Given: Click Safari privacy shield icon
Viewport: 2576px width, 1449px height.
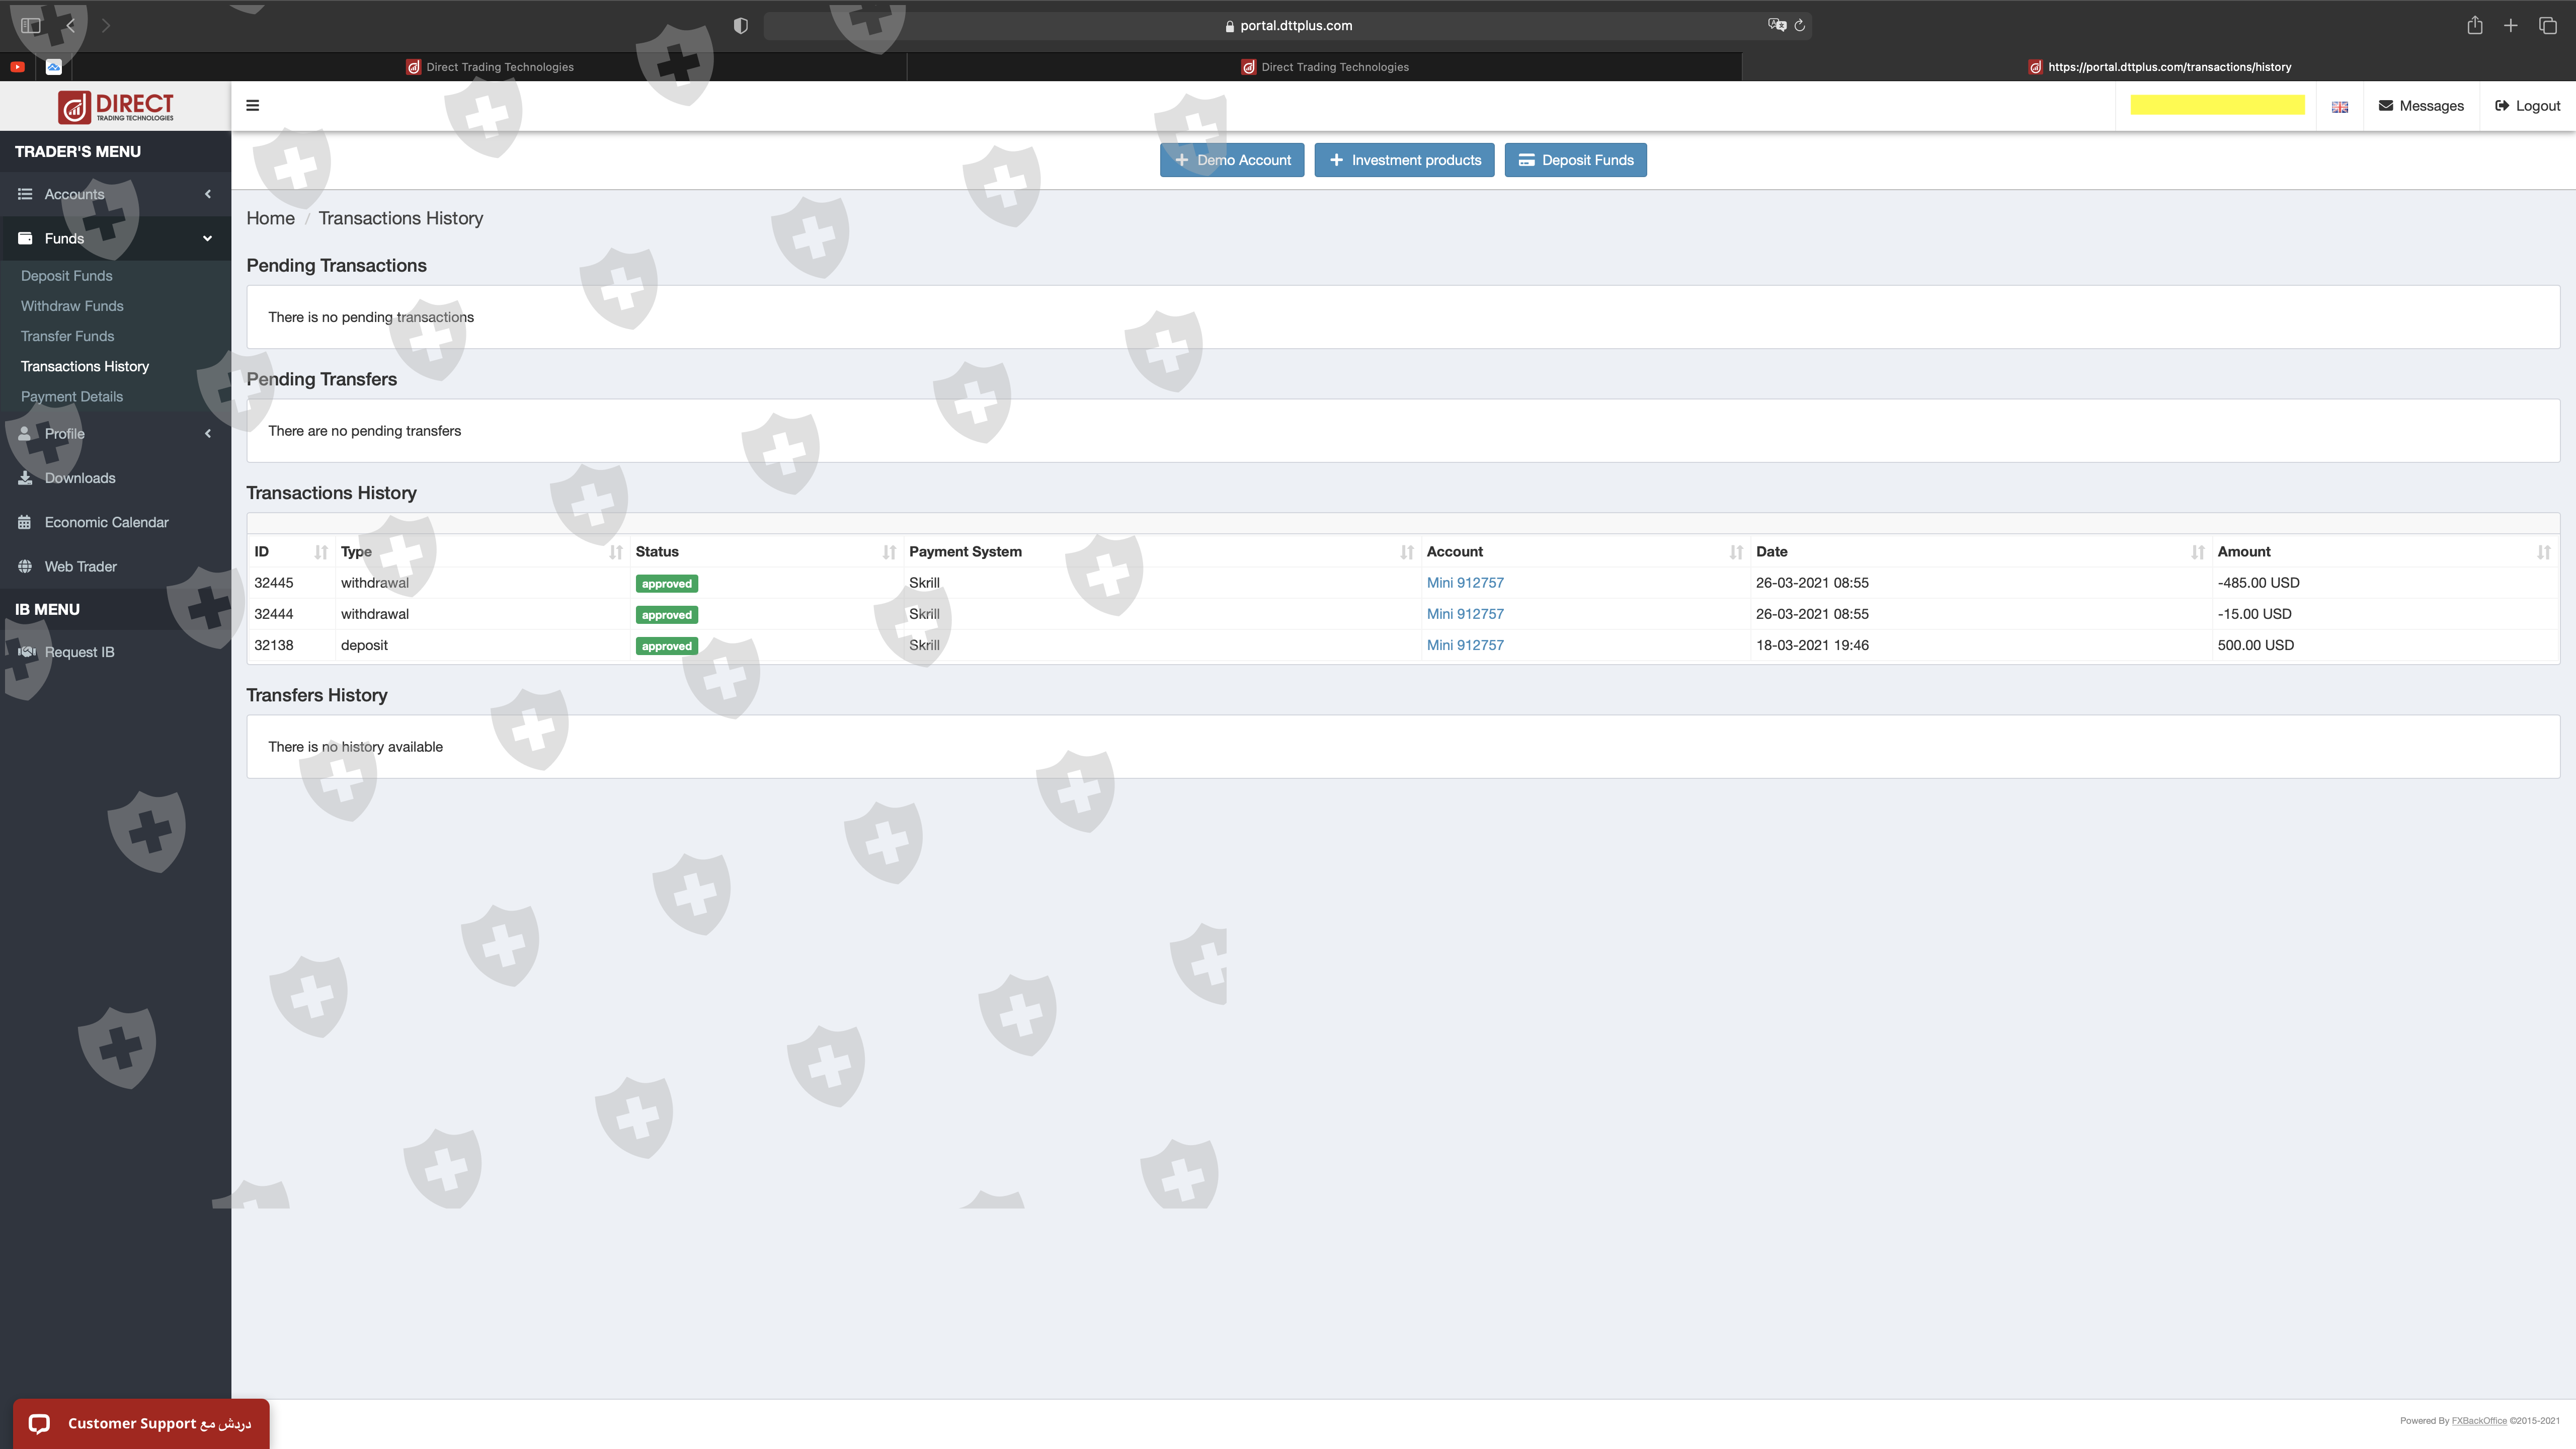Looking at the screenshot, I should [x=740, y=26].
